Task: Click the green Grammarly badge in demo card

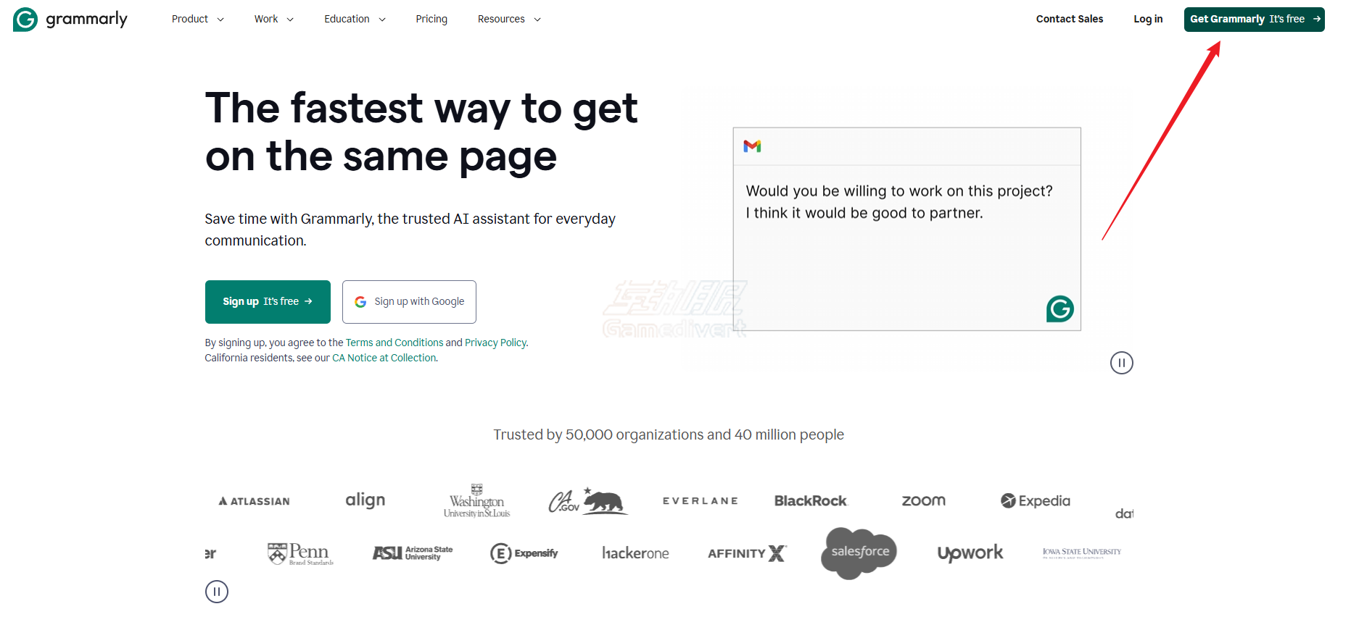Action: pyautogui.click(x=1059, y=309)
